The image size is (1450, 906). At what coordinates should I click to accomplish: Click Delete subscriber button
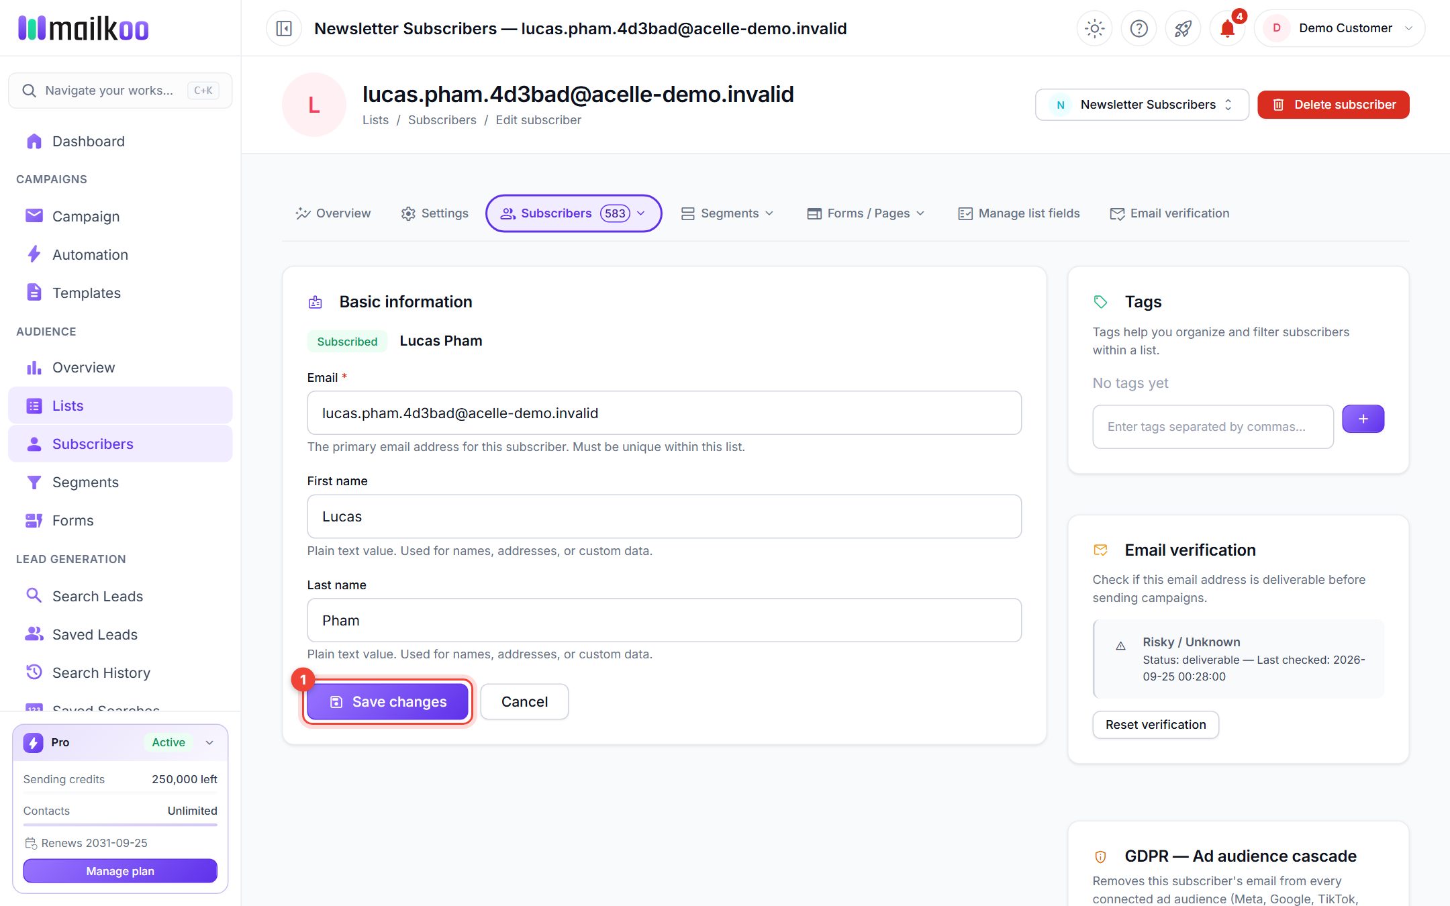click(1333, 105)
